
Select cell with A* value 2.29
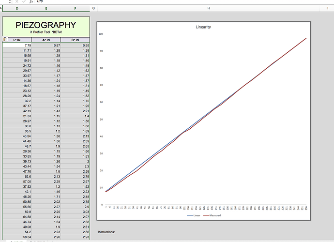(x=46, y=181)
